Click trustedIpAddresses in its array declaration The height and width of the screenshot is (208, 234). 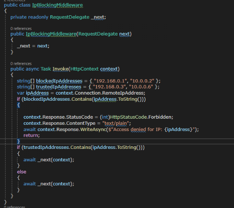(x=59, y=87)
